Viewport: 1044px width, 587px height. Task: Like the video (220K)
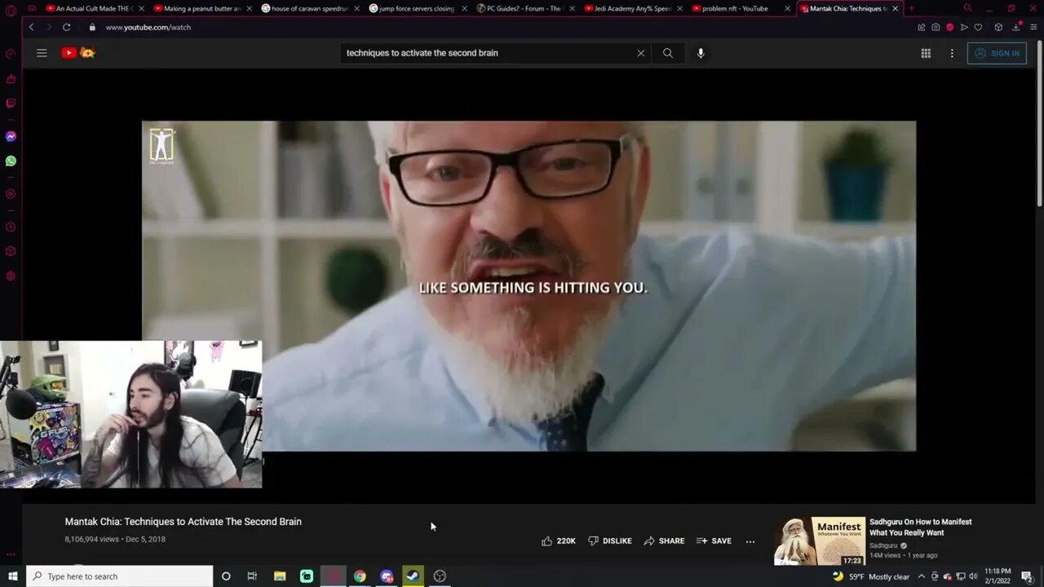[x=559, y=541]
